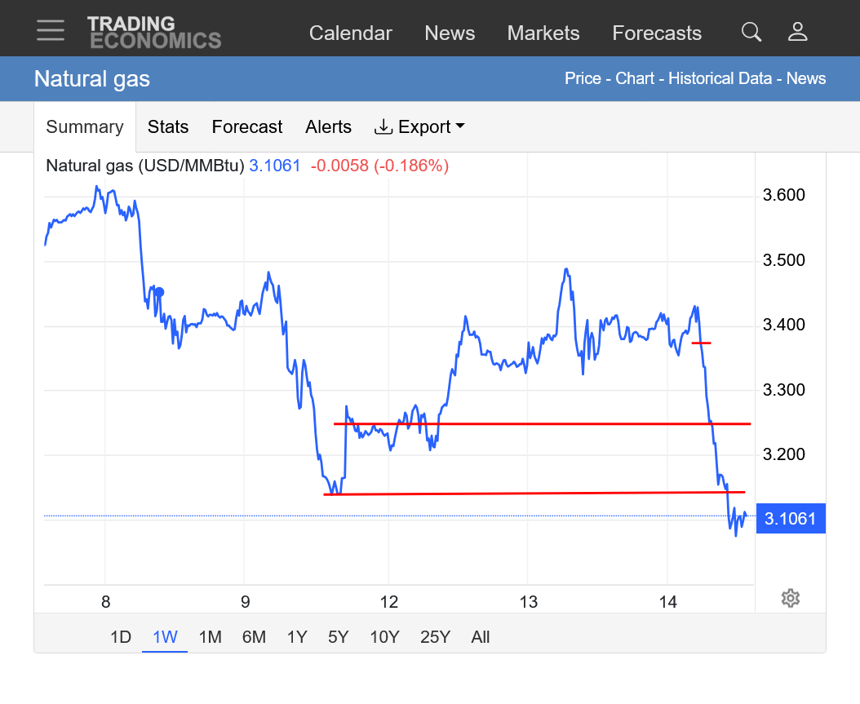Click the current price label 3.1061
The width and height of the screenshot is (860, 704).
[791, 519]
